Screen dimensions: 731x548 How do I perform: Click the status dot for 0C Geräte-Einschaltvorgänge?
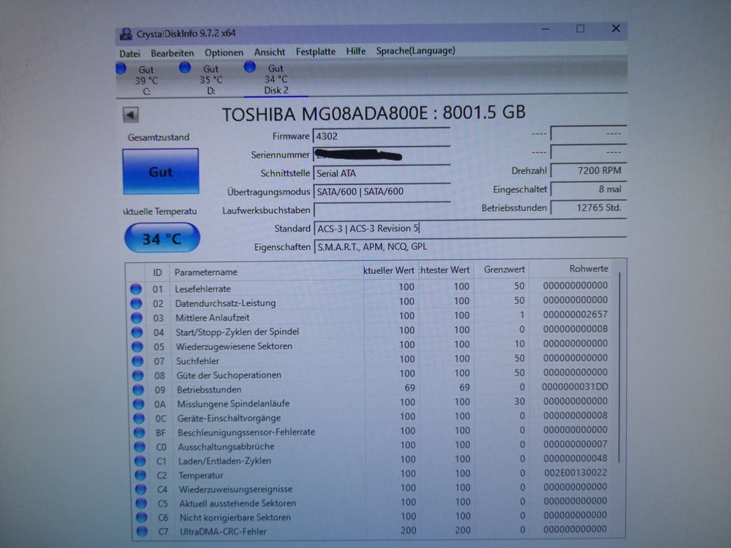pyautogui.click(x=139, y=418)
